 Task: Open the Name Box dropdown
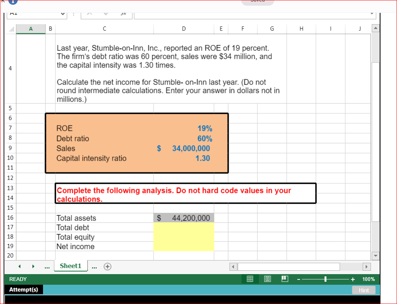pos(63,14)
